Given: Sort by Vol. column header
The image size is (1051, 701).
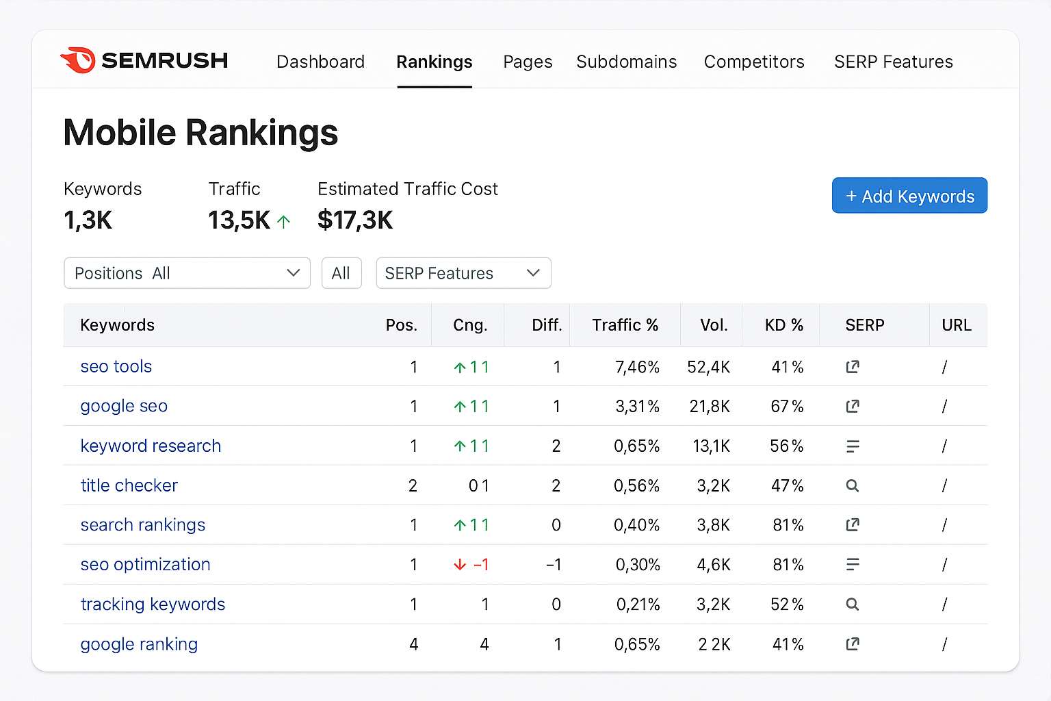Looking at the screenshot, I should [714, 325].
